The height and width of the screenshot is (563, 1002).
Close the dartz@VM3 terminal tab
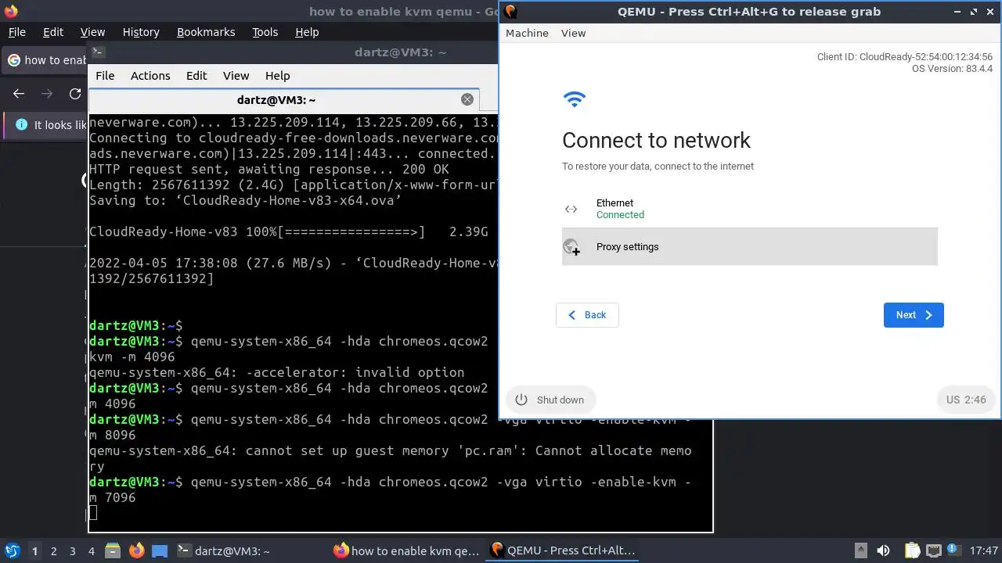click(467, 99)
